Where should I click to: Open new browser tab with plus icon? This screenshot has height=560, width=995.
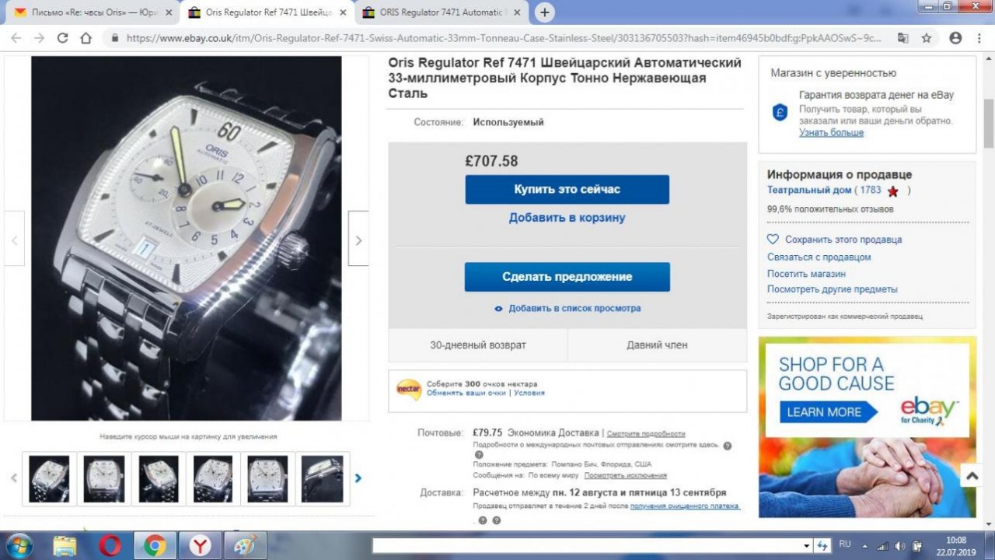tap(545, 12)
